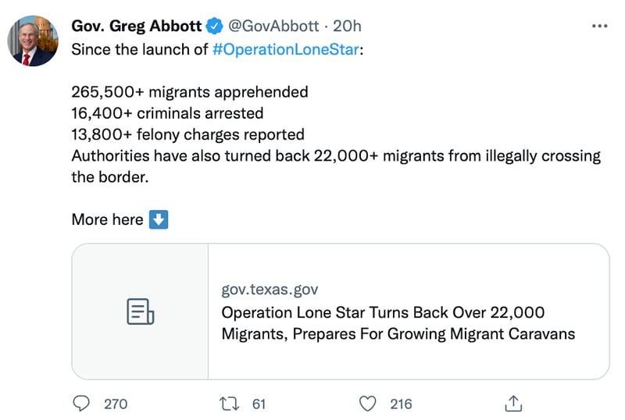This screenshot has width=625, height=420.
Task: Open the share menu icon
Action: [513, 404]
